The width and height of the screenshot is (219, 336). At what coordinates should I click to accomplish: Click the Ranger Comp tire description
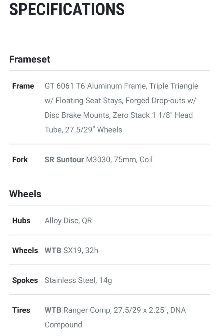pyautogui.click(x=124, y=310)
